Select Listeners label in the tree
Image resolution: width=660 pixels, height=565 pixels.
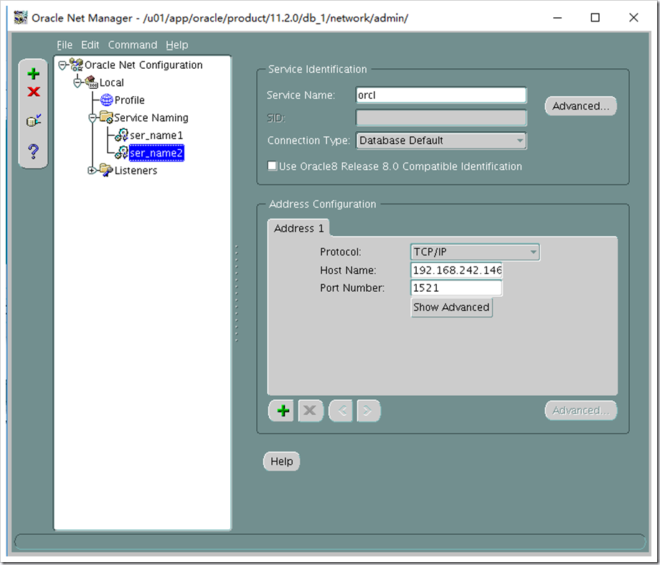[x=136, y=171]
